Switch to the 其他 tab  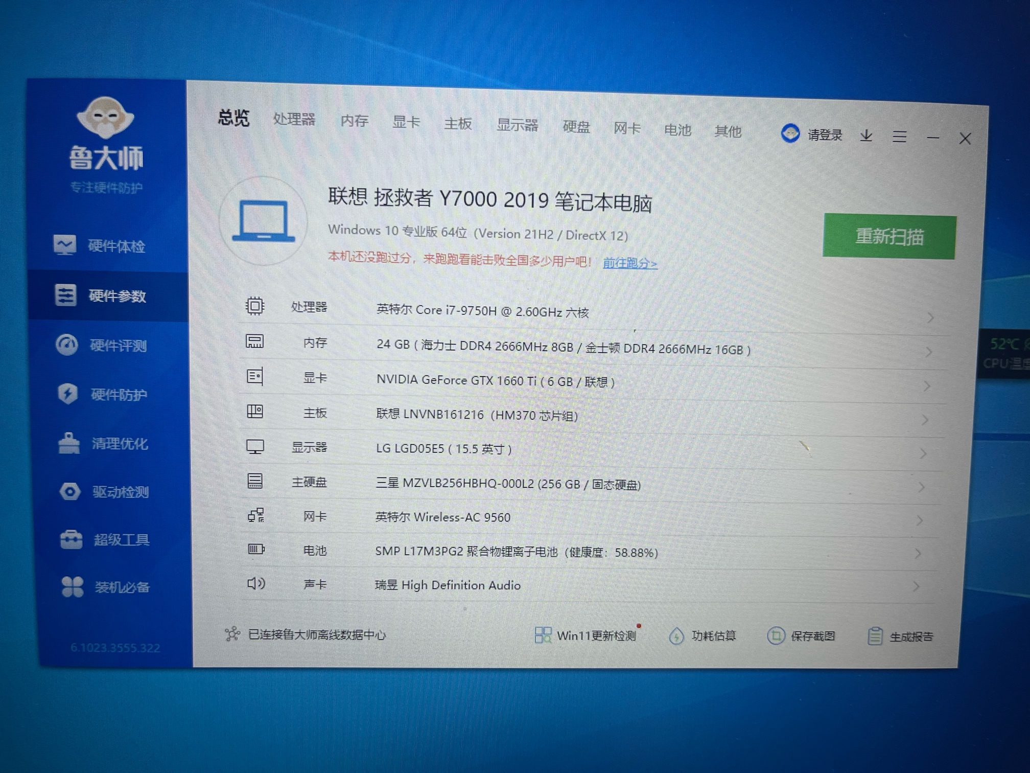coord(728,131)
